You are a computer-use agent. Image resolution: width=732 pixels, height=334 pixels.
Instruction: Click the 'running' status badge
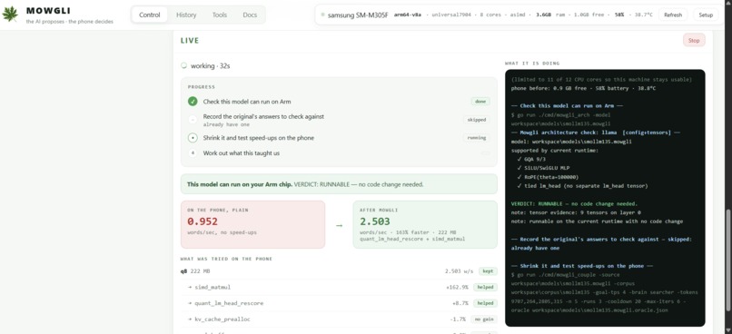tap(477, 138)
